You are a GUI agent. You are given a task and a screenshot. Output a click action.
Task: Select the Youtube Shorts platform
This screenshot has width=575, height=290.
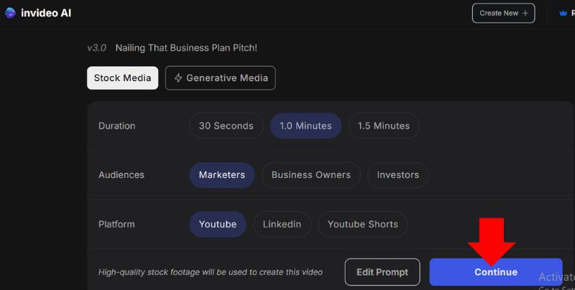click(363, 224)
